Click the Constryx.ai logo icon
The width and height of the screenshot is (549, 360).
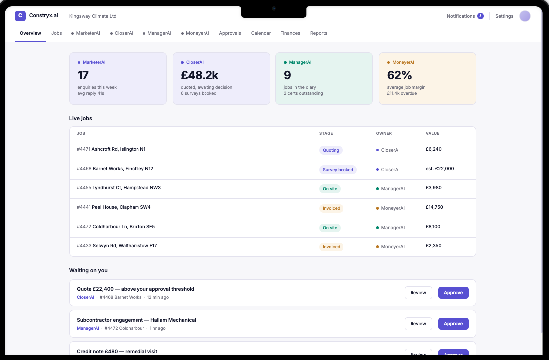[x=20, y=16]
